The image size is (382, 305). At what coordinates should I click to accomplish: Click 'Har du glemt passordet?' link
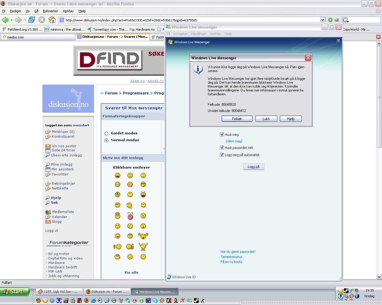(x=238, y=252)
